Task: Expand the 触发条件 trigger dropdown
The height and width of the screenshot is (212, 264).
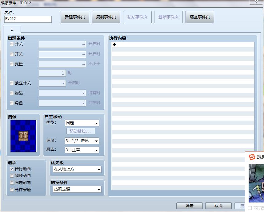Action: 77,189
